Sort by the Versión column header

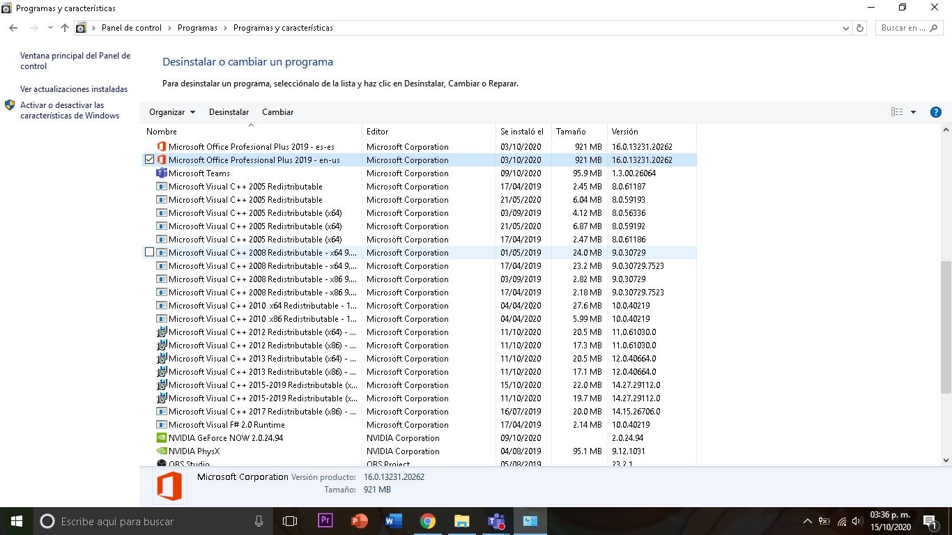click(652, 131)
